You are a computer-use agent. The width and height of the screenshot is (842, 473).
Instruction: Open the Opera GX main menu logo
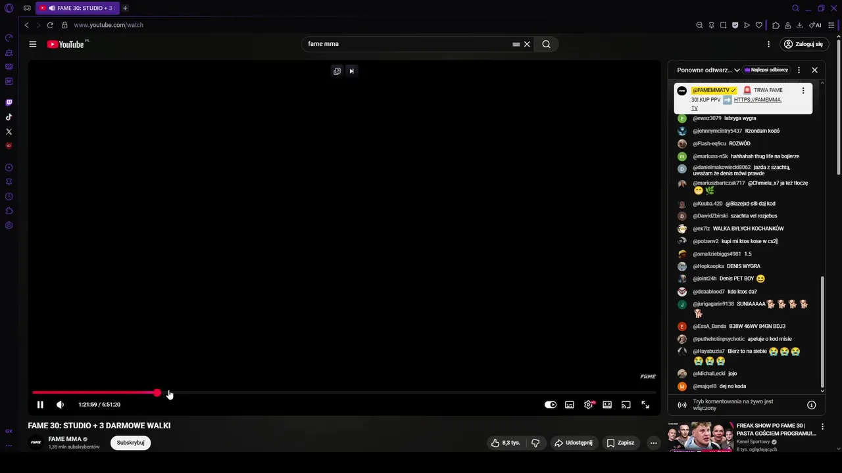click(x=9, y=8)
